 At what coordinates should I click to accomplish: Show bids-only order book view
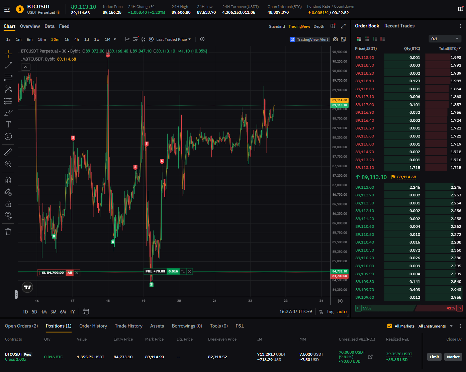(375, 39)
